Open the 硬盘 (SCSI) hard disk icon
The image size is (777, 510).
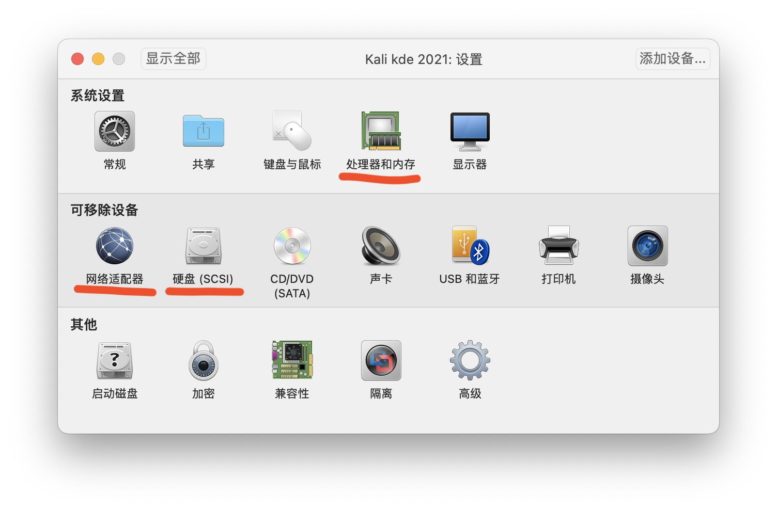coord(204,246)
